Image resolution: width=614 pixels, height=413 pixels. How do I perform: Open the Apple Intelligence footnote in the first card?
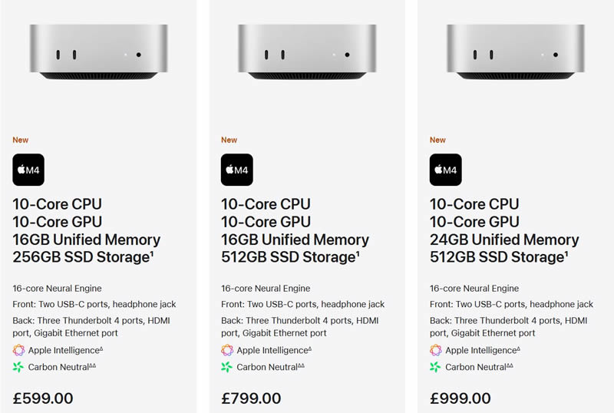(x=101, y=348)
